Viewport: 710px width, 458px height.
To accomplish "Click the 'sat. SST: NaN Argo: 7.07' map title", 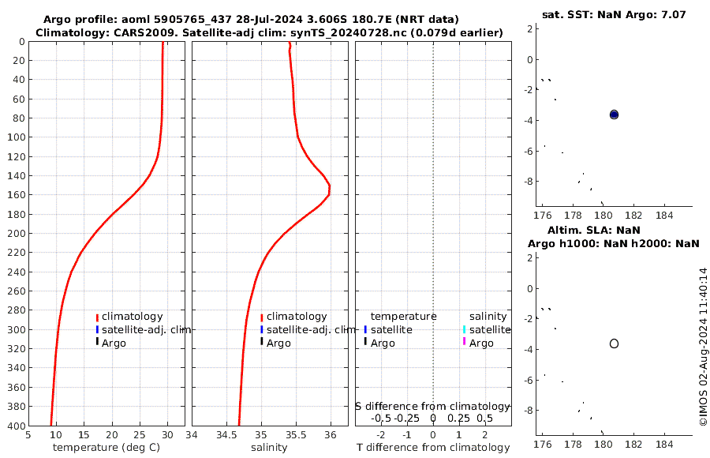I will [614, 14].
